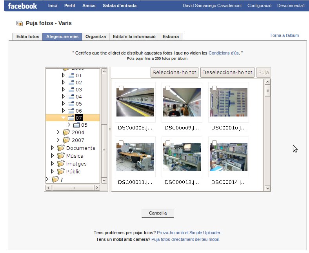Click the Imatges folder icon
The image size is (309, 253).
click(60, 164)
